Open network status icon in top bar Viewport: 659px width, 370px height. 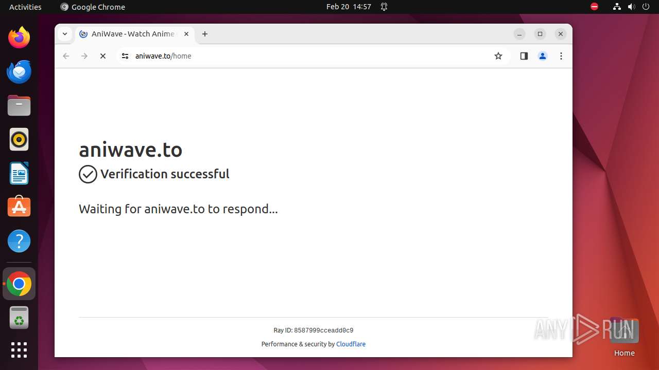point(617,7)
